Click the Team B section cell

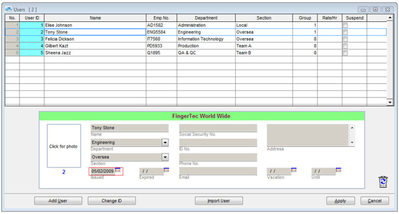(x=264, y=52)
